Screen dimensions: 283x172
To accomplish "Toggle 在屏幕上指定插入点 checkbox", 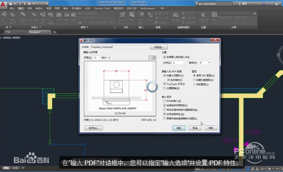I will tap(164, 57).
